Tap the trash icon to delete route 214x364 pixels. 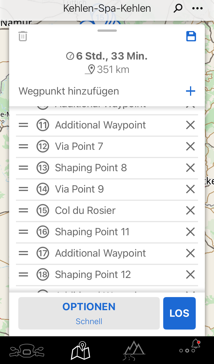coord(23,36)
